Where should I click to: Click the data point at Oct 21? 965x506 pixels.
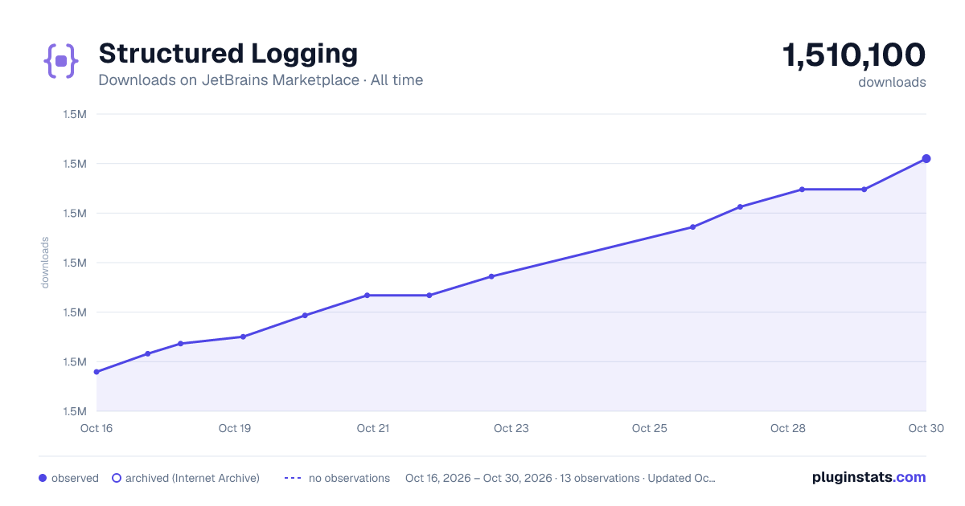click(367, 296)
